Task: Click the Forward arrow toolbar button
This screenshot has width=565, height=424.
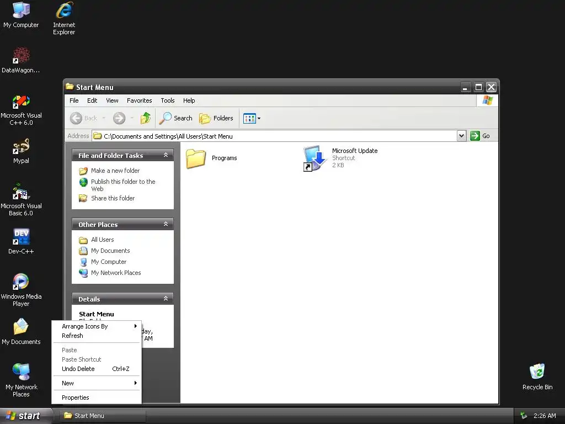Action: pos(119,118)
